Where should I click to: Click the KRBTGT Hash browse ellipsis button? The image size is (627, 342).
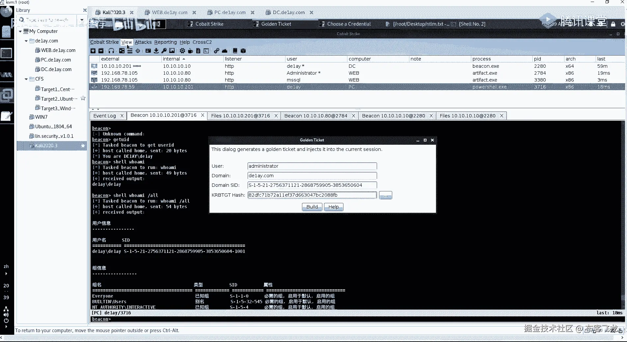386,195
